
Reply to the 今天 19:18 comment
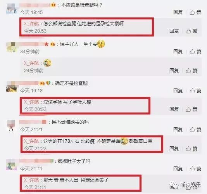tap(178, 90)
